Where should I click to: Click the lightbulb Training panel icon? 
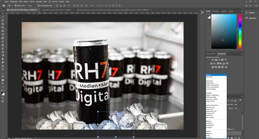(246, 13)
